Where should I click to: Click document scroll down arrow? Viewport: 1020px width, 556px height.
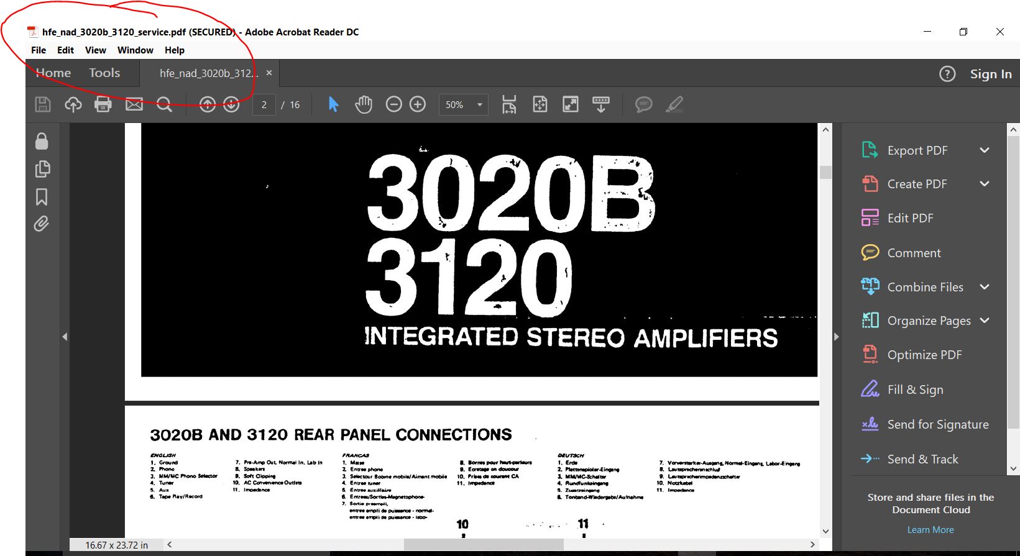[825, 531]
